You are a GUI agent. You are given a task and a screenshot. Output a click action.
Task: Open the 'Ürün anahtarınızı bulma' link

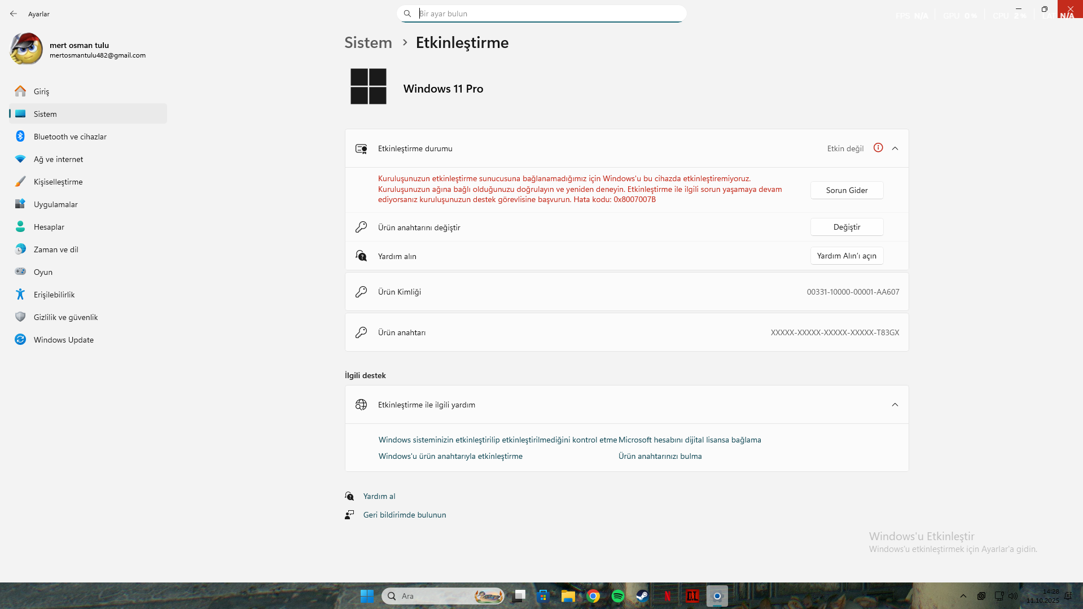[660, 456]
